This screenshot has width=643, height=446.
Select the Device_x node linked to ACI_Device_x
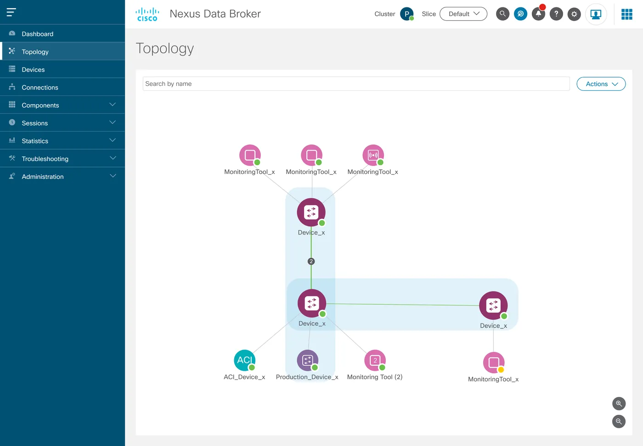(x=312, y=303)
